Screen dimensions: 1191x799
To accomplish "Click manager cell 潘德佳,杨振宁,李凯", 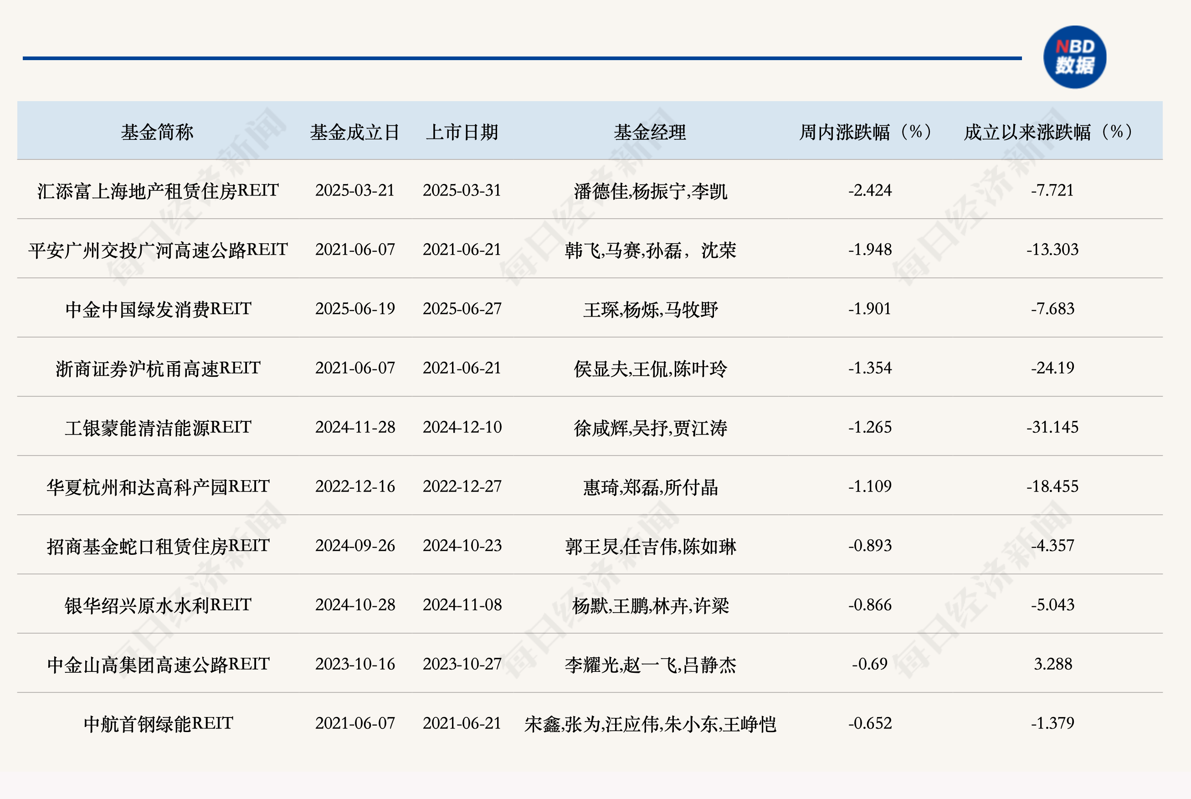I will point(650,191).
